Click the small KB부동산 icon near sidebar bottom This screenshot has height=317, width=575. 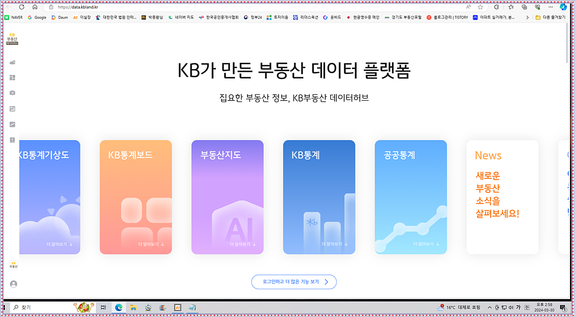13,265
